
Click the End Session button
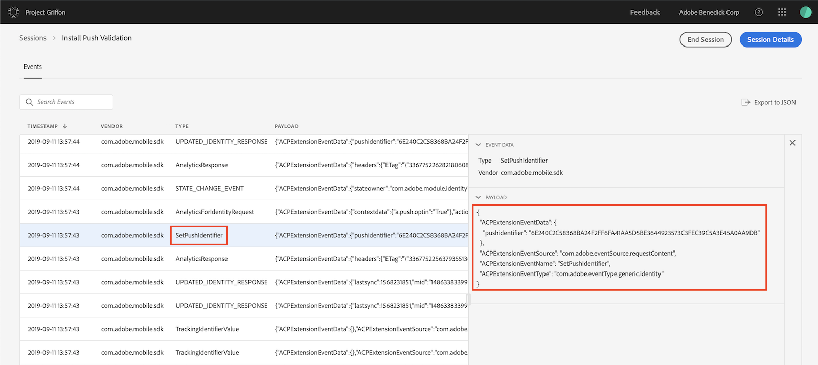click(706, 39)
